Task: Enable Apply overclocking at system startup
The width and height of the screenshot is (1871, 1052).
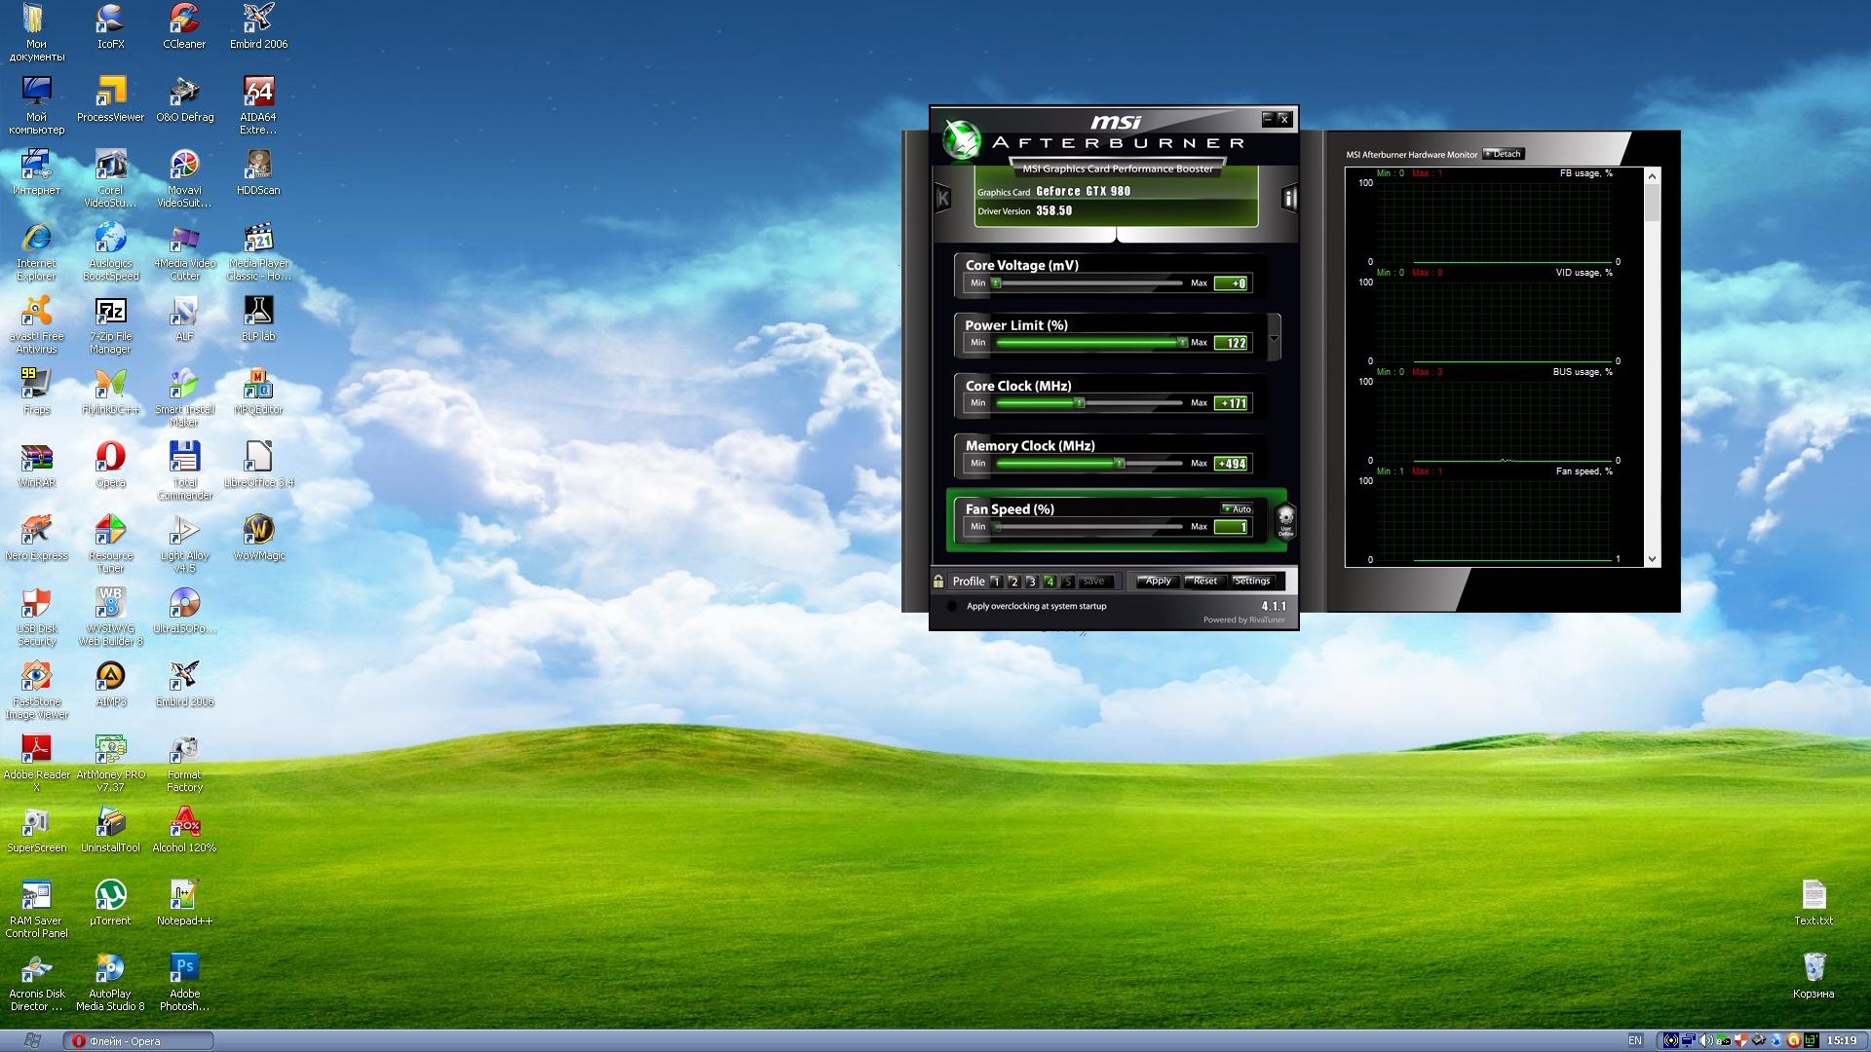Action: tap(952, 606)
